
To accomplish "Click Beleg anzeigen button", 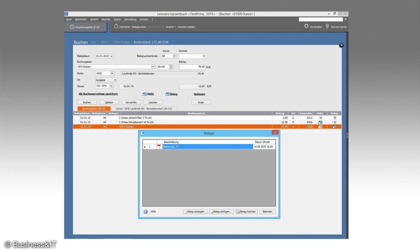I will [x=195, y=212].
